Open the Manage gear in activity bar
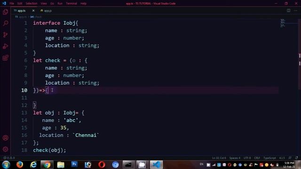 click(x=5, y=149)
